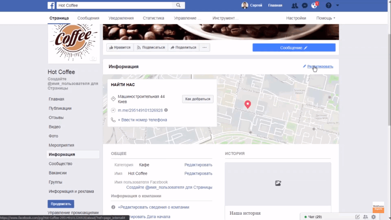
Task: Open chat settings gear icon
Action: pos(373,217)
